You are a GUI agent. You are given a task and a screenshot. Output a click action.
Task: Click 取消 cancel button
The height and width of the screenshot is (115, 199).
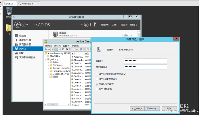(x=169, y=109)
